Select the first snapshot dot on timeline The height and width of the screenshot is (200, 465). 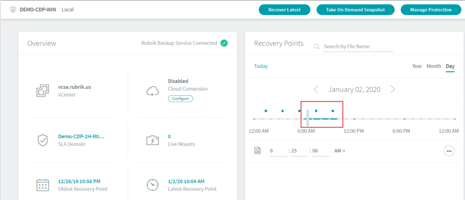click(266, 111)
